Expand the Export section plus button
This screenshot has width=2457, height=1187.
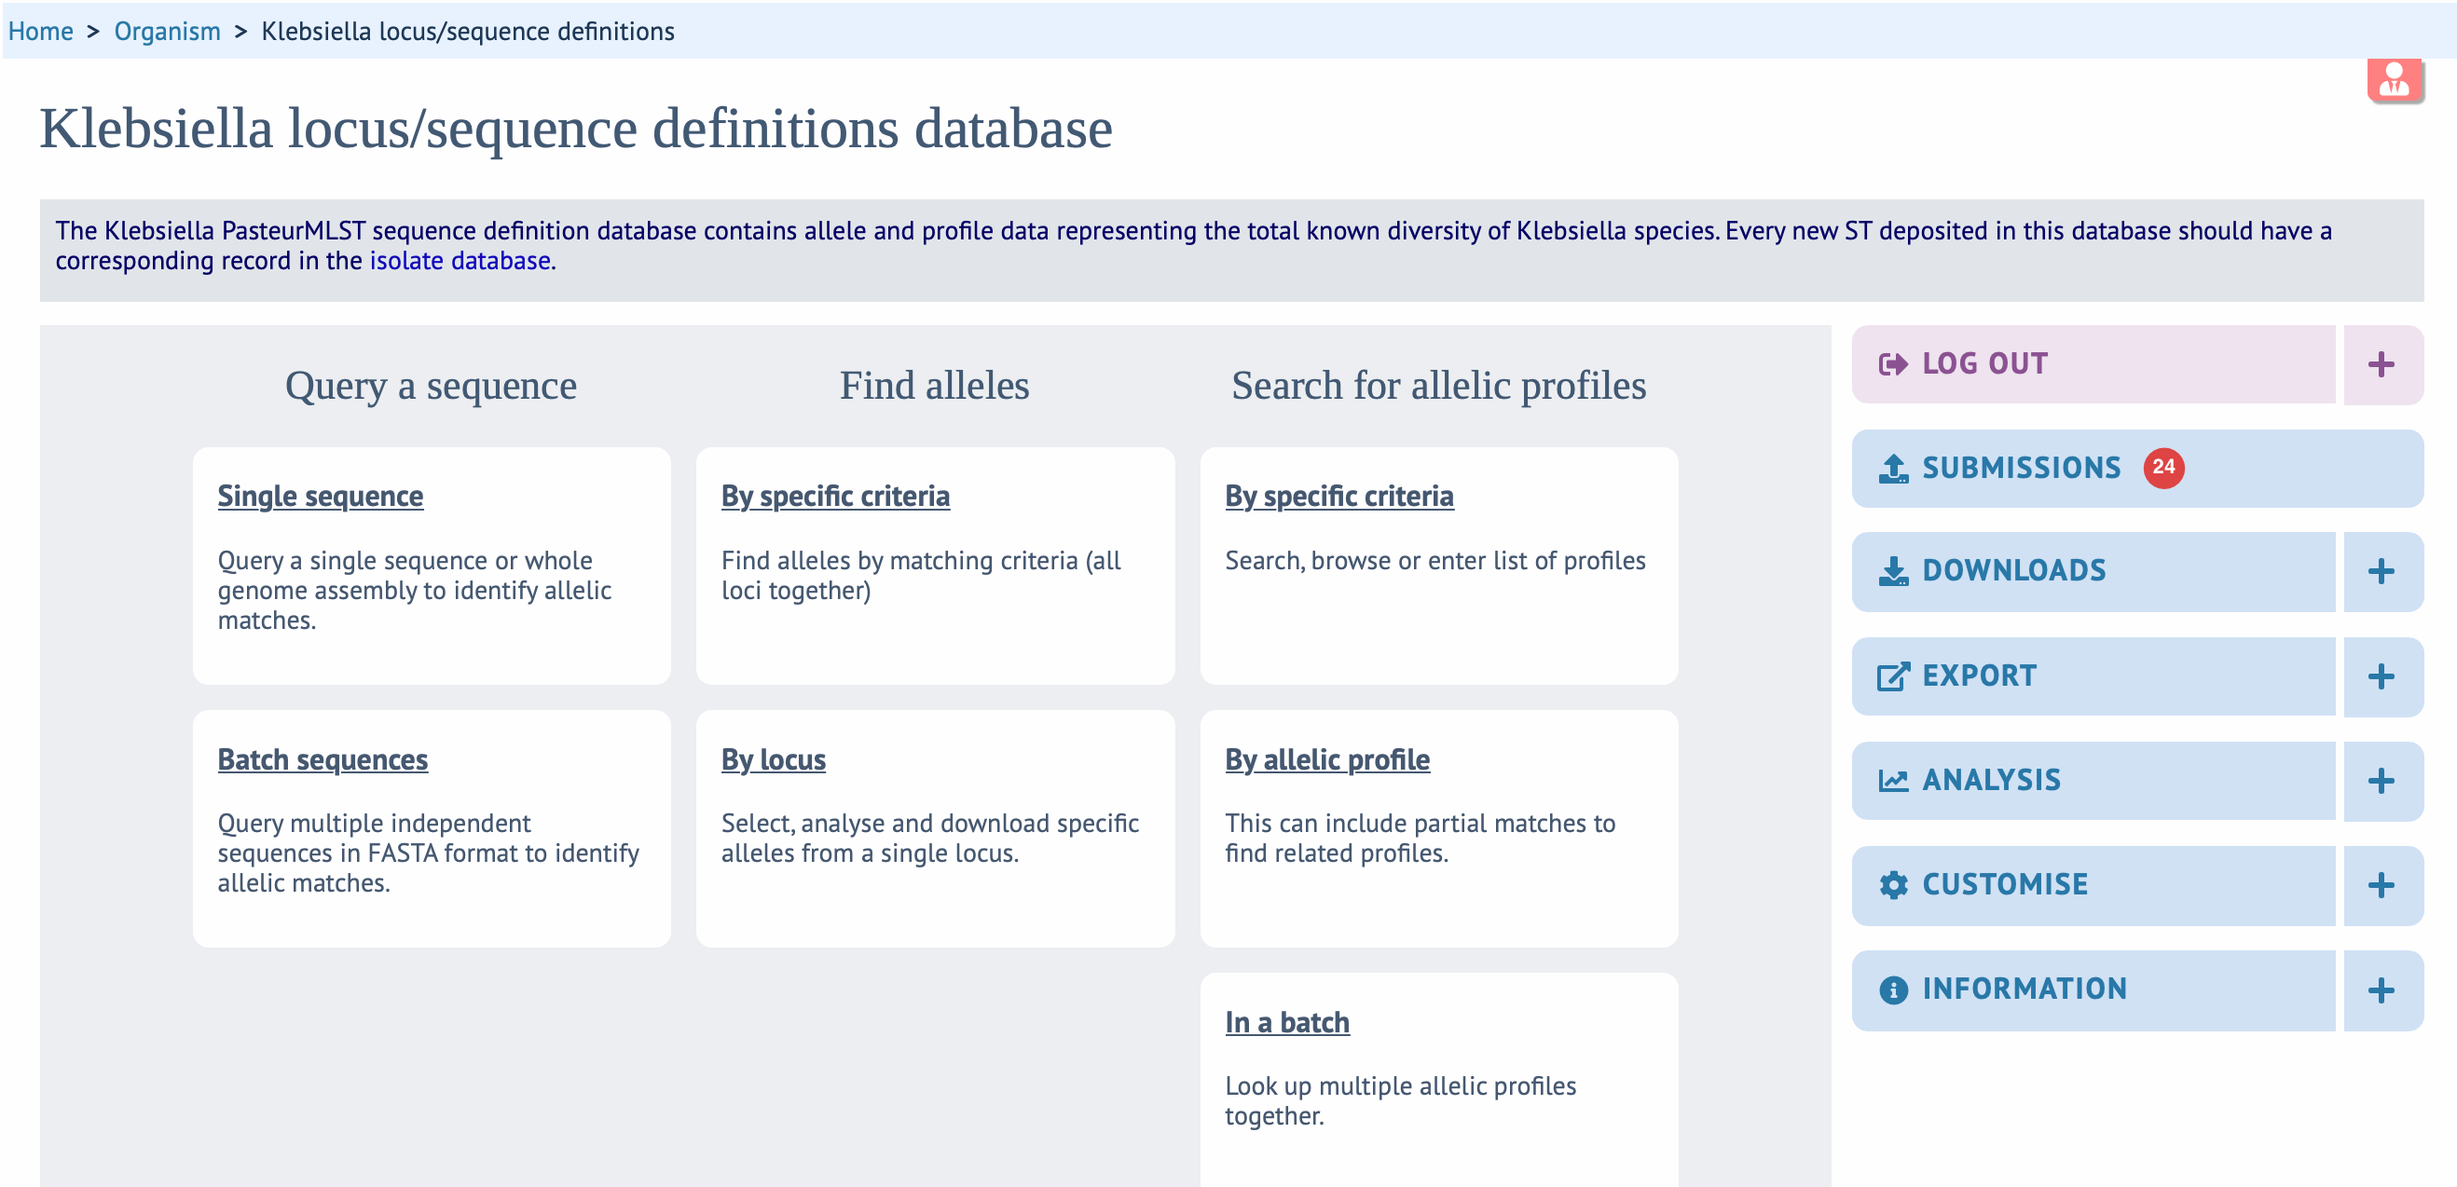2381,676
